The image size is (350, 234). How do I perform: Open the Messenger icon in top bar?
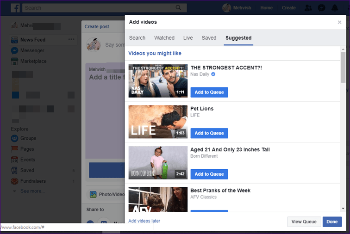[x=321, y=8]
